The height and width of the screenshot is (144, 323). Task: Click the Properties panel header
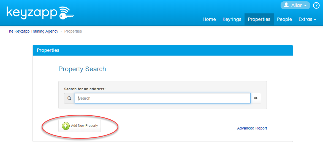162,50
